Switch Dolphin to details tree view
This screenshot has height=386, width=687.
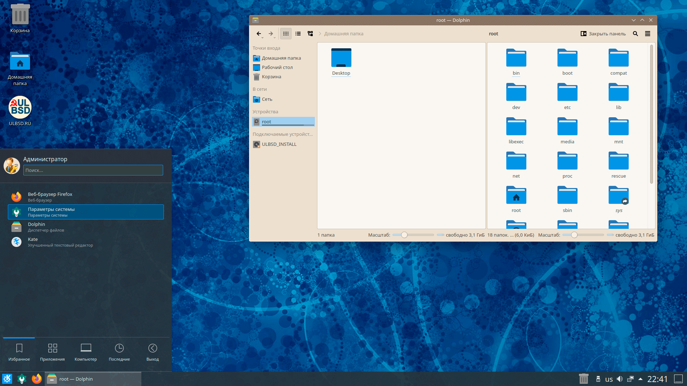pyautogui.click(x=310, y=34)
